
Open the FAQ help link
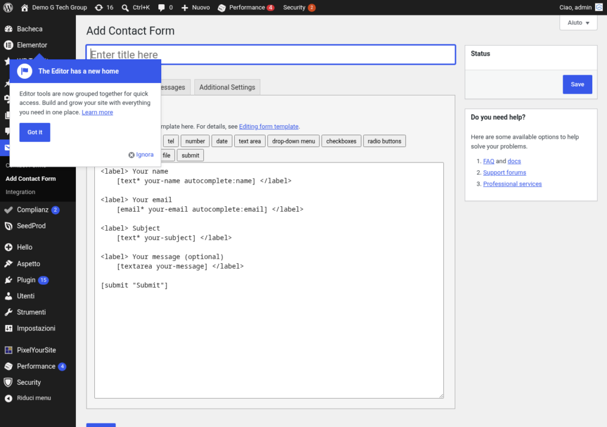tap(488, 161)
